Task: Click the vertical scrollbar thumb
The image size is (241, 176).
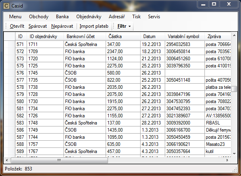Action: (235, 89)
